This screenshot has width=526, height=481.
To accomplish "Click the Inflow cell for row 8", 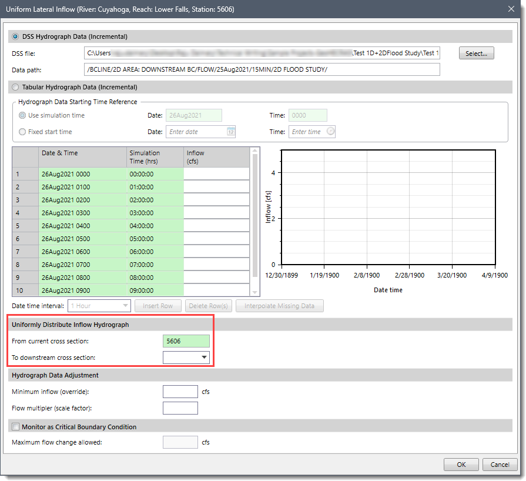I will click(x=216, y=265).
